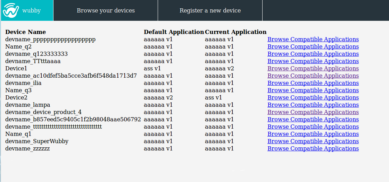Viewport: 389px width, 182px height.
Task: Select device name devname_SuperWubby
Action: (37, 141)
